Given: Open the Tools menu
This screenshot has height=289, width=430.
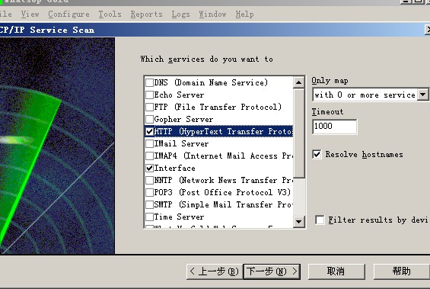Looking at the screenshot, I should [110, 14].
